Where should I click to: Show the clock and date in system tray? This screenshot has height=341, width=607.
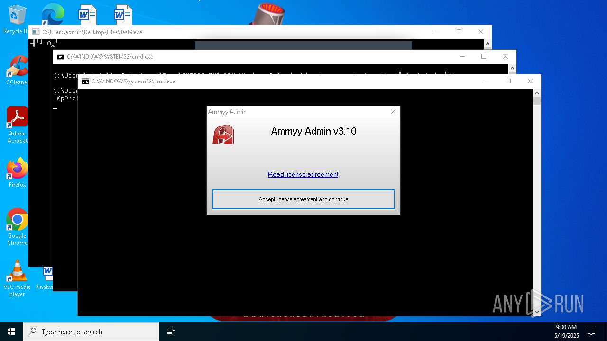coord(566,332)
